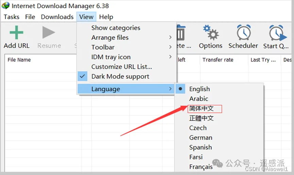Open Options gears icon
Screen dimensions: 294x175
(x=211, y=32)
